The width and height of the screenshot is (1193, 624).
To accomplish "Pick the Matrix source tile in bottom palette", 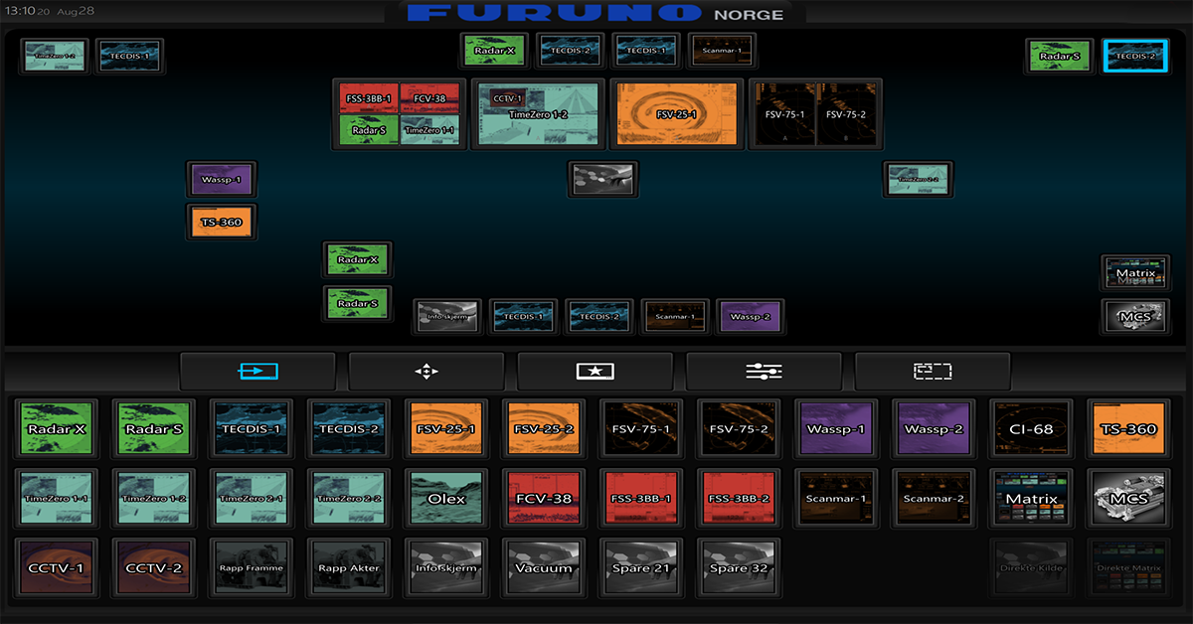I will [1031, 498].
